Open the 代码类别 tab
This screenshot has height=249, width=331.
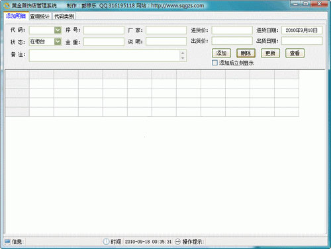pos(64,16)
